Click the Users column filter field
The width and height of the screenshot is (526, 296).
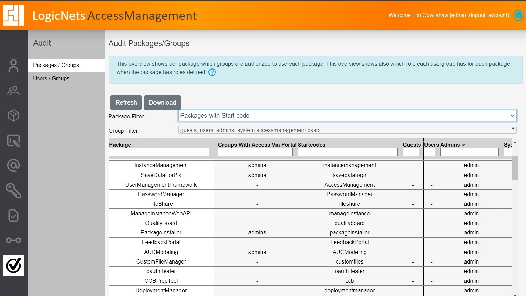tap(430, 152)
